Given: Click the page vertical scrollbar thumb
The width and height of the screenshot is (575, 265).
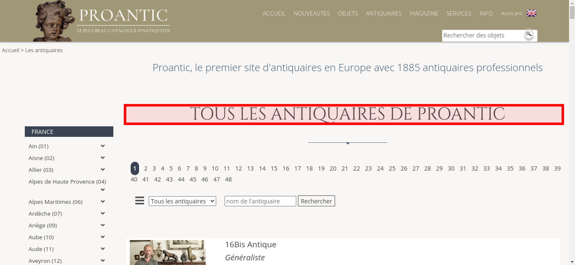Looking at the screenshot, I should pyautogui.click(x=572, y=12).
